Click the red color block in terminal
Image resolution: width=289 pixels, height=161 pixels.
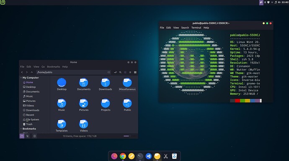coord(237,101)
